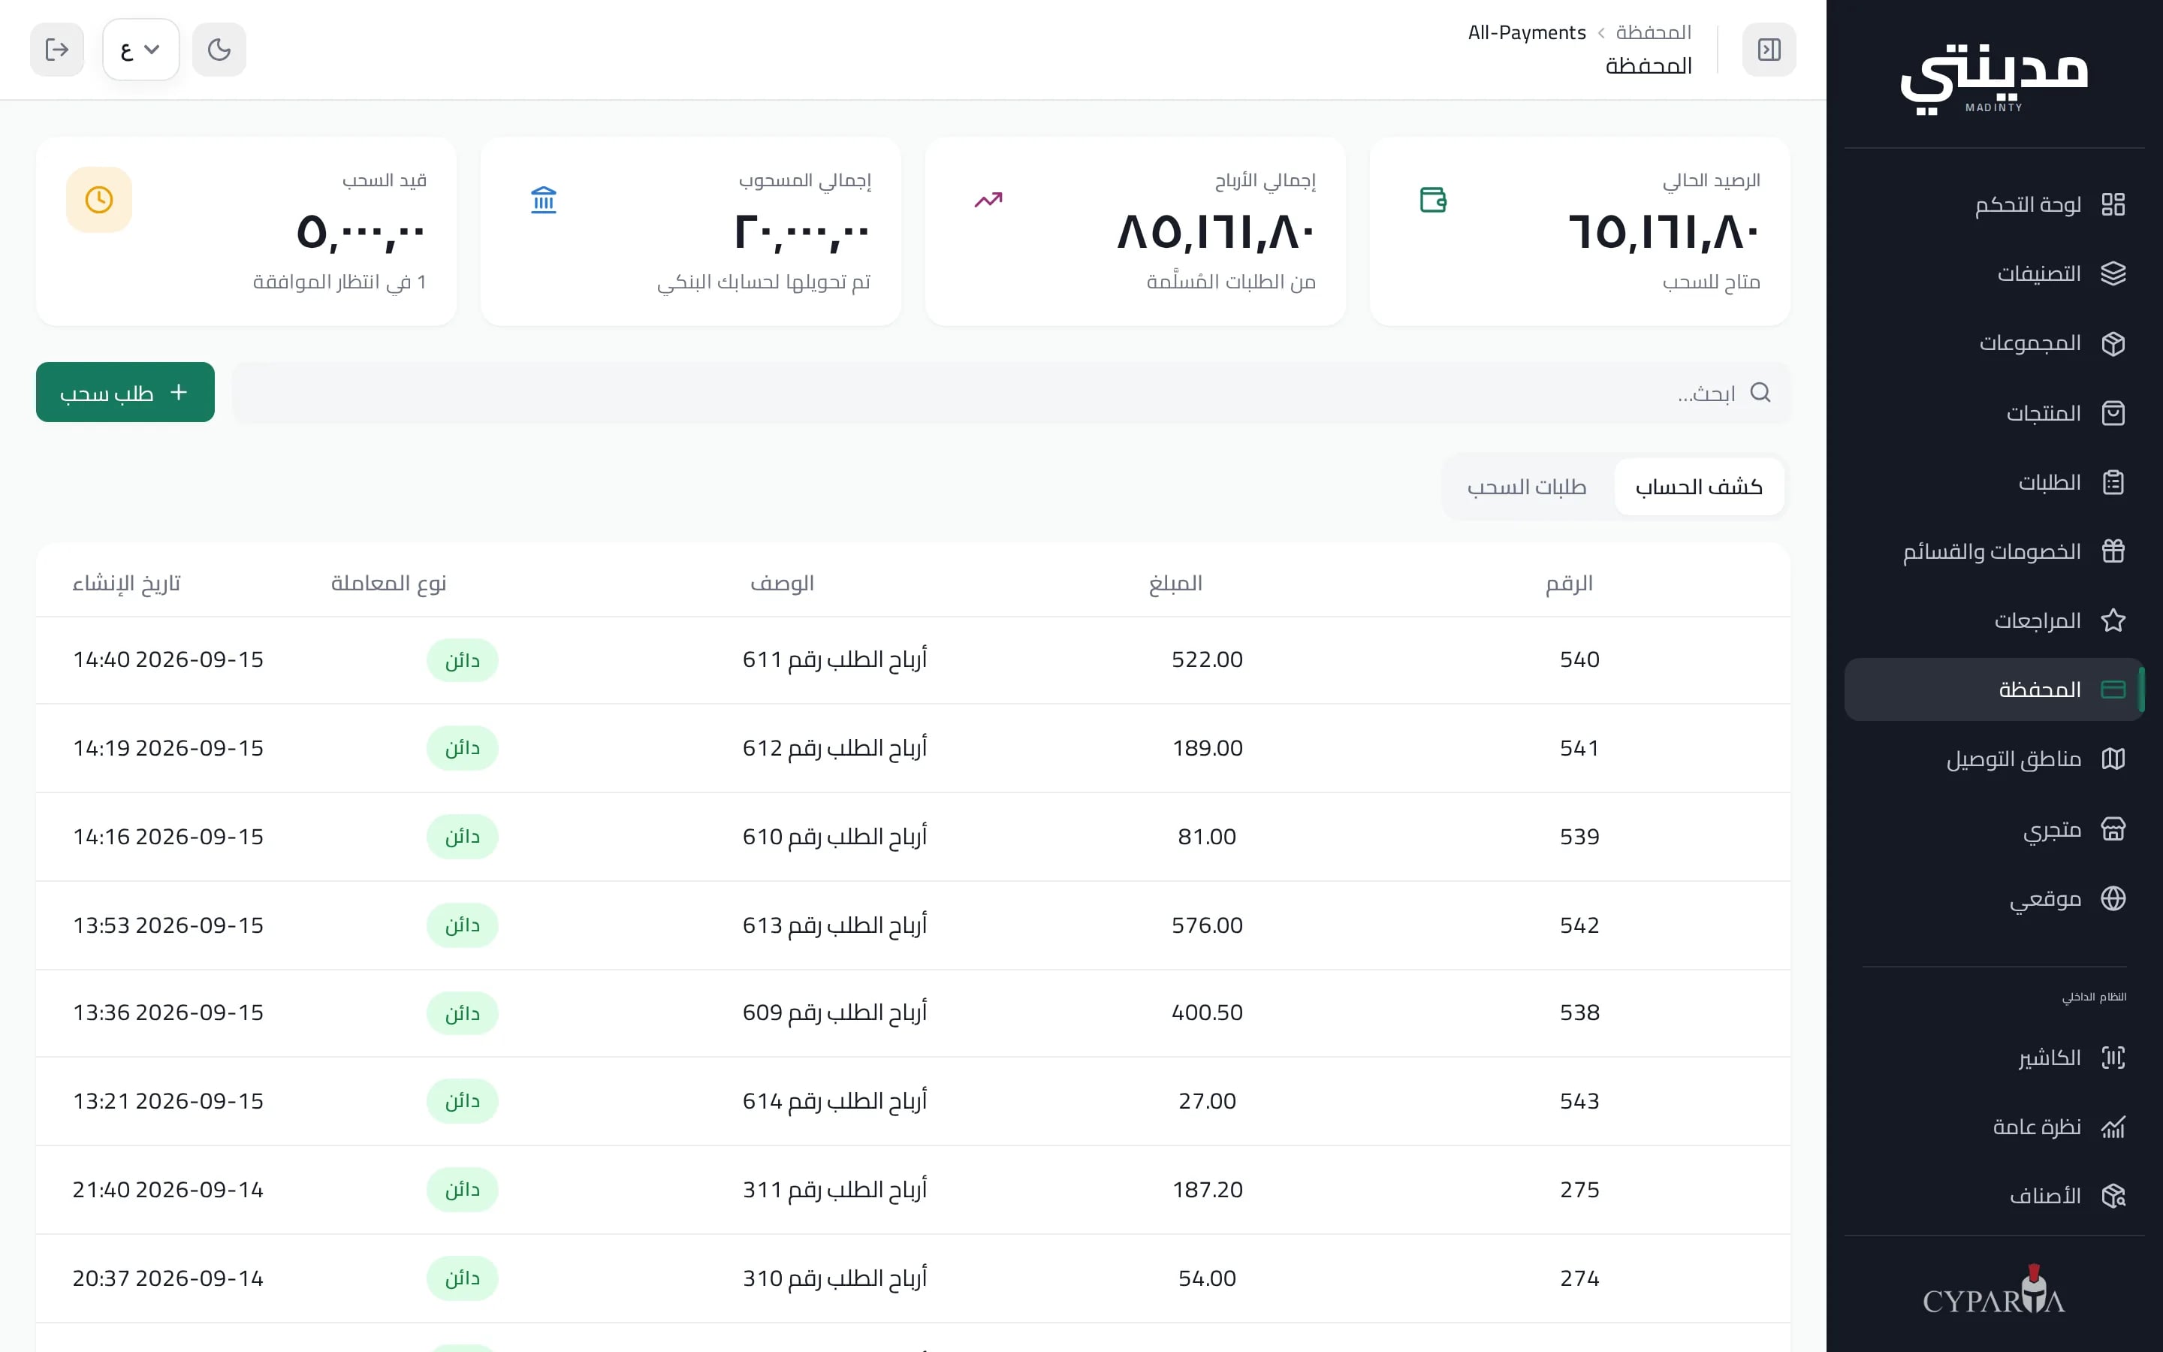Screen dimensions: 2163x1352
Task: Click description أرباح الطلب رقم 610
Action: tap(835, 836)
